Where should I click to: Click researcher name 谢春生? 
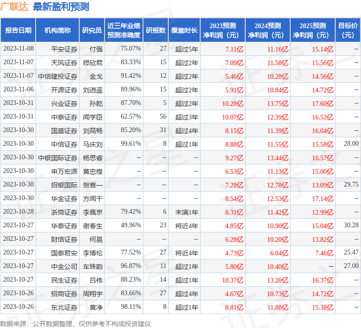93,225
